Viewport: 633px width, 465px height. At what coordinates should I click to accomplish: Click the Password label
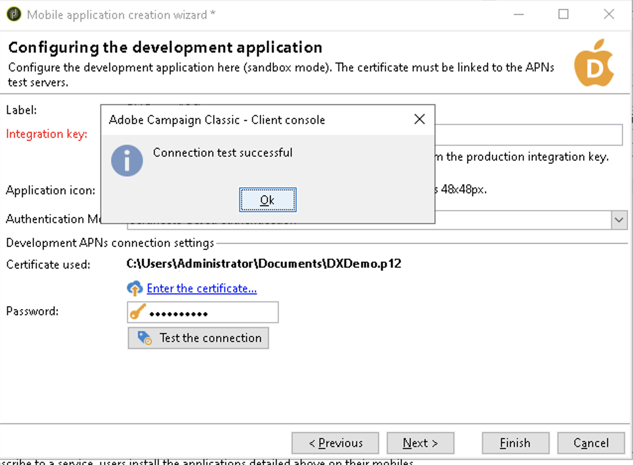pyautogui.click(x=32, y=311)
